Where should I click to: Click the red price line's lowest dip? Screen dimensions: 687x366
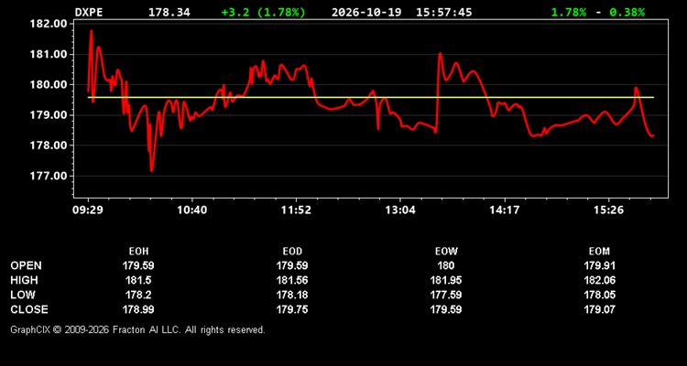pos(151,170)
